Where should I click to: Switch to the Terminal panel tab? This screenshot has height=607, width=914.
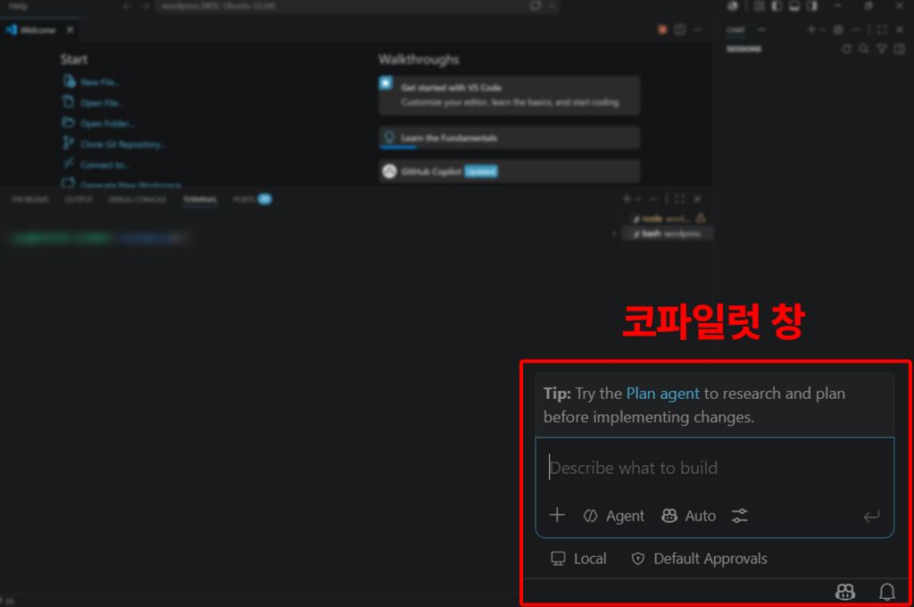pyautogui.click(x=200, y=199)
